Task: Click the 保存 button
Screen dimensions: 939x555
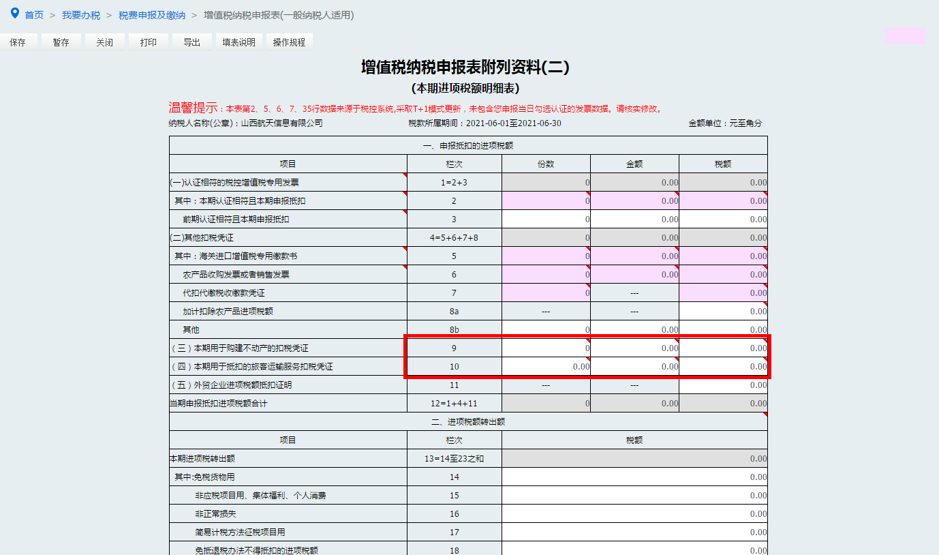Action: tap(18, 42)
